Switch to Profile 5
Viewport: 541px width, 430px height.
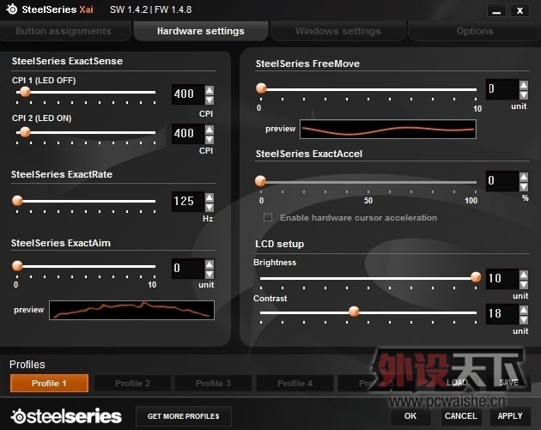click(376, 383)
